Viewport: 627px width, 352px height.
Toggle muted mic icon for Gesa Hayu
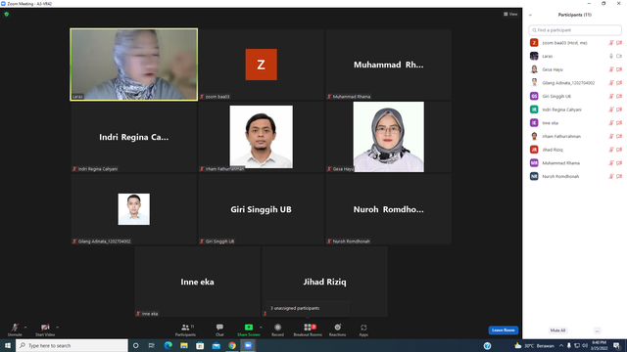click(x=611, y=69)
